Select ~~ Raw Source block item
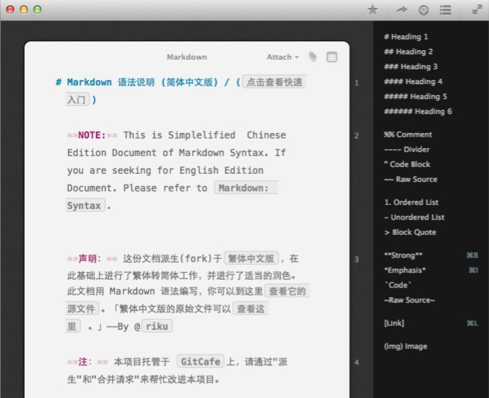Image resolution: width=489 pixels, height=398 pixels. click(x=411, y=179)
